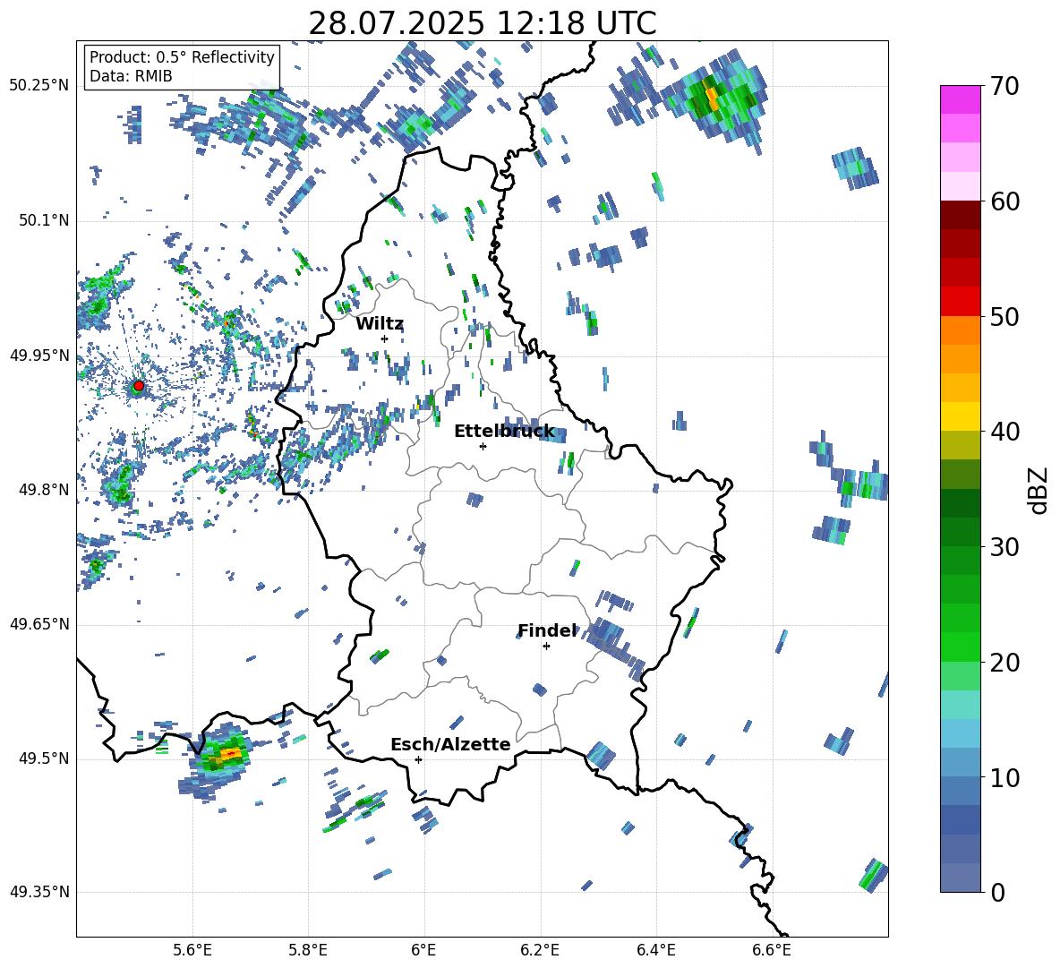
Task: Click the 6°E longitude label
Action: point(423,950)
